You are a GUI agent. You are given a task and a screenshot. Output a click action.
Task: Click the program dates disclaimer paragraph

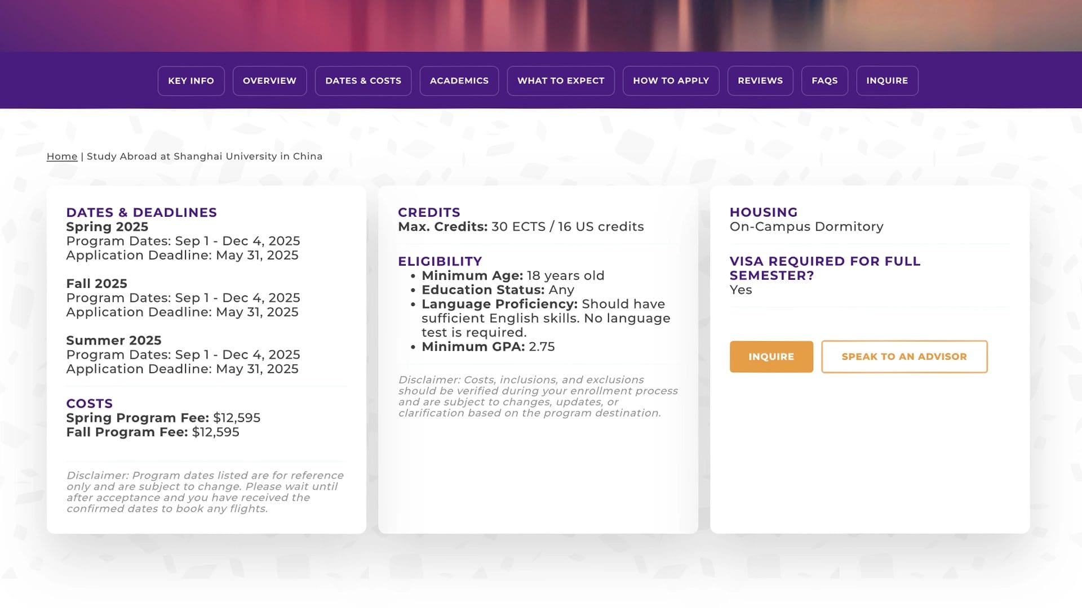click(x=205, y=492)
